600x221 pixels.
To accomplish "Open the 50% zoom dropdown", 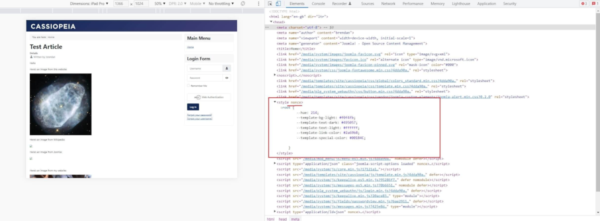I will (160, 3).
